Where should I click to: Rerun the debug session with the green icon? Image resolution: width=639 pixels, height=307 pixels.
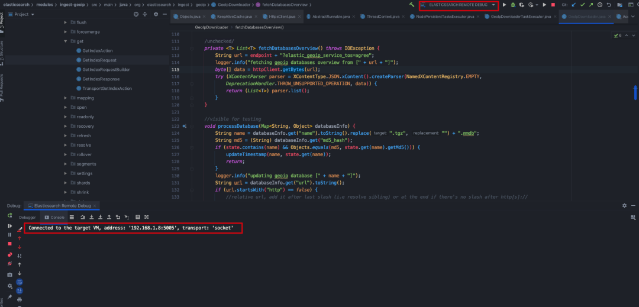pyautogui.click(x=10, y=215)
